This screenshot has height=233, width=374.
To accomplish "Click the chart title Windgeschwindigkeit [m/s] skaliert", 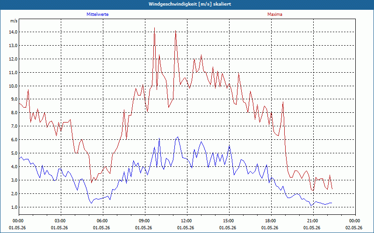I will coord(190,4).
